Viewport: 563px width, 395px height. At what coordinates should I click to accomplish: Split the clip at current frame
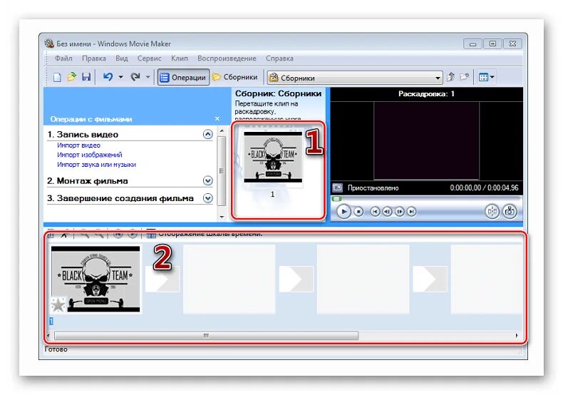492,212
